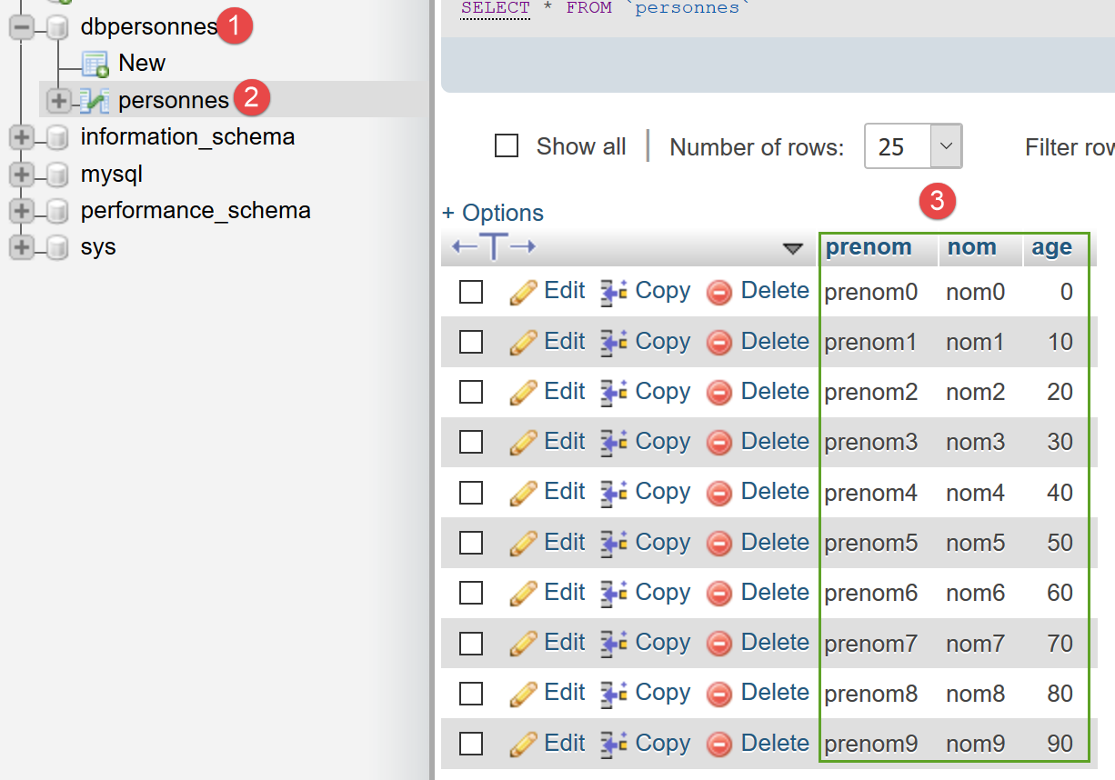1115x780 pixels.
Task: Click the red Delete icon for prenom5
Action: pos(719,543)
